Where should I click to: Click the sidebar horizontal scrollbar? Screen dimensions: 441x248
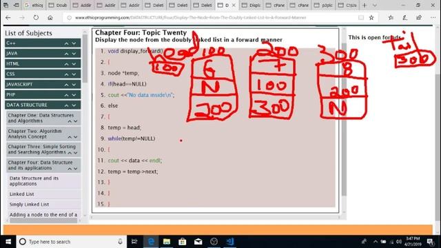pyautogui.click(x=43, y=220)
